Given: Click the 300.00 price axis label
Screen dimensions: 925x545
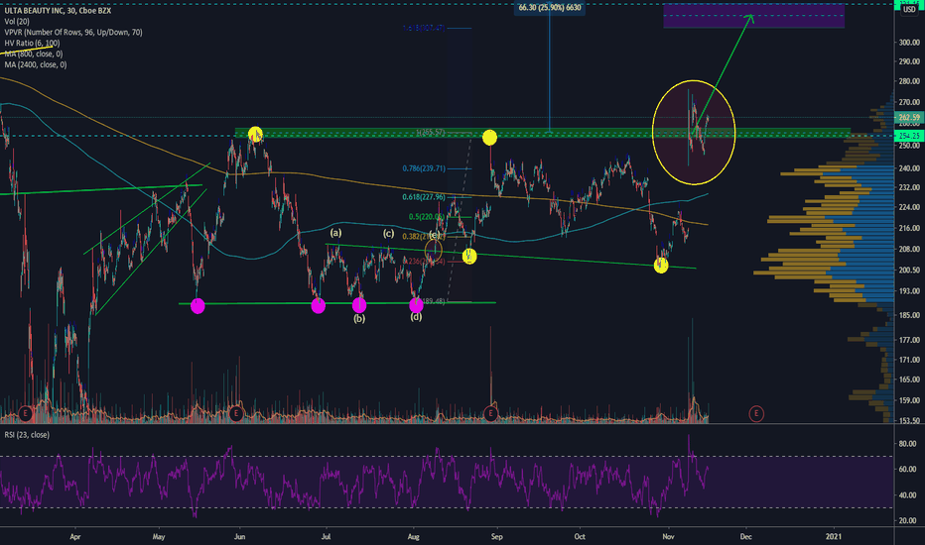Looking at the screenshot, I should tap(909, 43).
